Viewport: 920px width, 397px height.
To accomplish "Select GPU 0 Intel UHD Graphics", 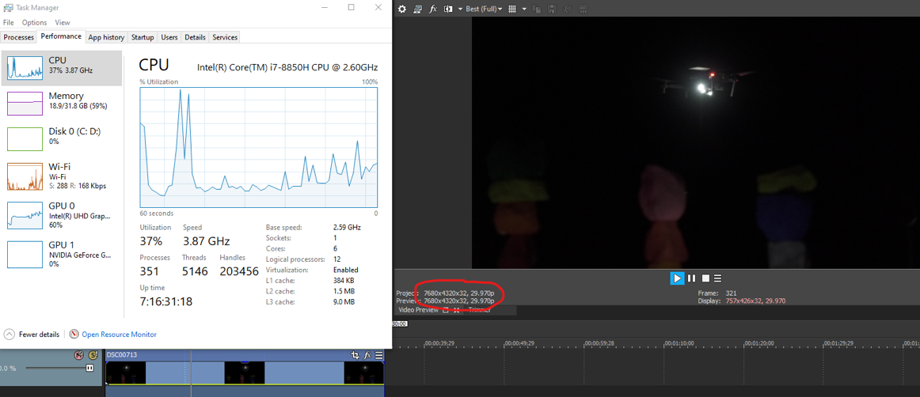I will 62,214.
